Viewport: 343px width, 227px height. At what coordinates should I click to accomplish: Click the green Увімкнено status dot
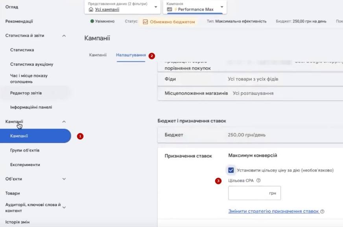(x=92, y=21)
